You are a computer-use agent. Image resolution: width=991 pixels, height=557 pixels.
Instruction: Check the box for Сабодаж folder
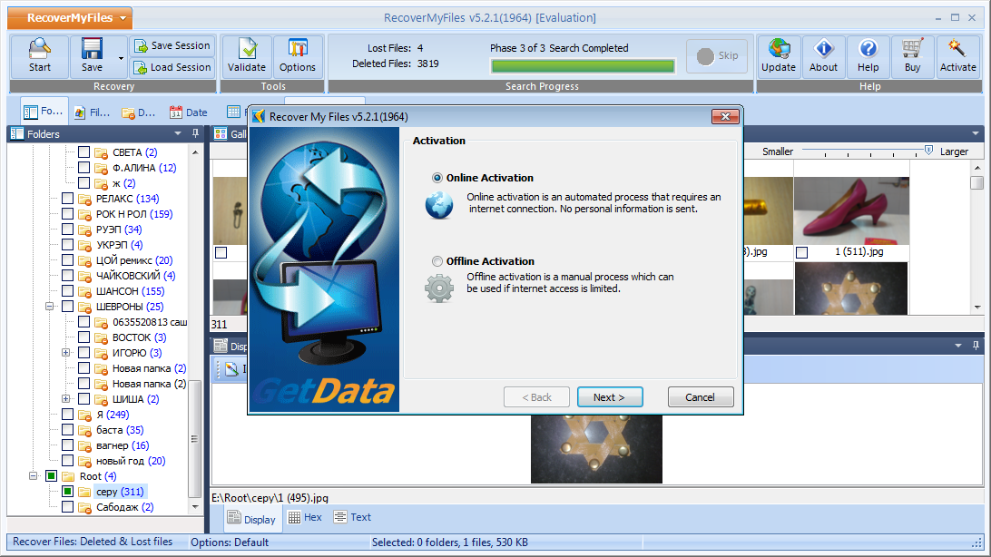tap(68, 507)
